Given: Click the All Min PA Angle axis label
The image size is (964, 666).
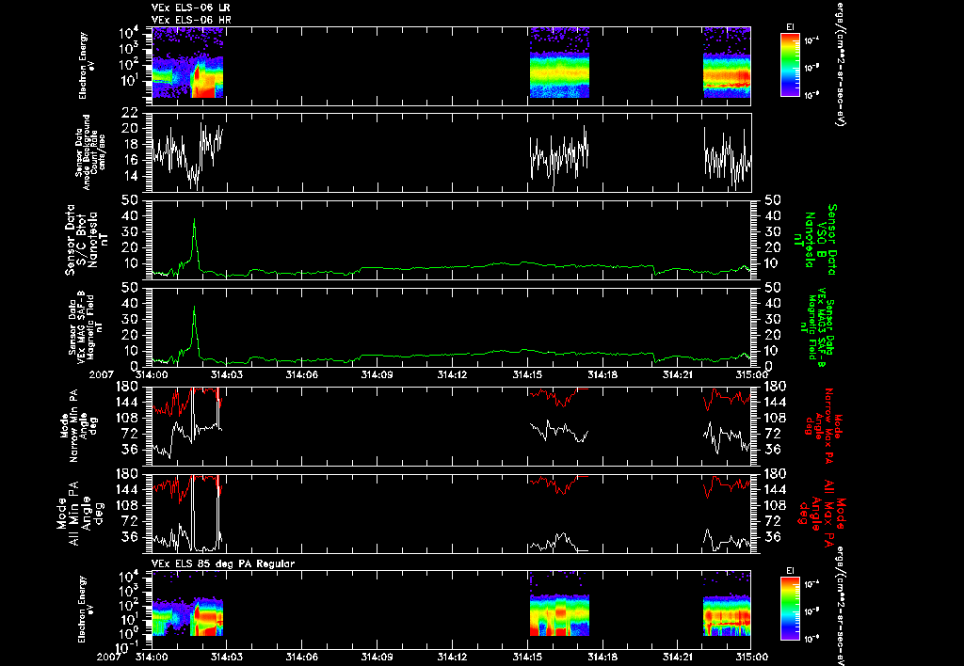Looking at the screenshot, I should point(79,513).
